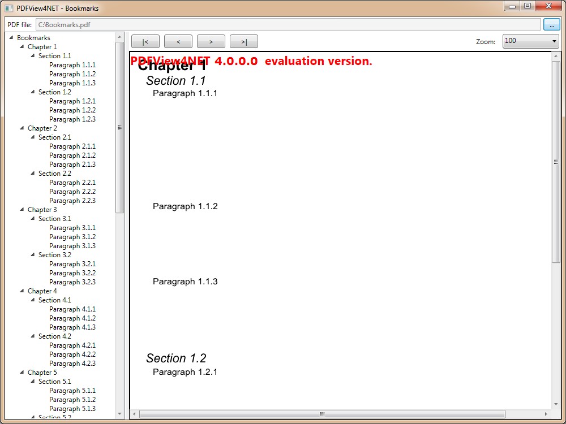Collapse the root Bookmarks node
566x424 pixels.
tap(11, 38)
